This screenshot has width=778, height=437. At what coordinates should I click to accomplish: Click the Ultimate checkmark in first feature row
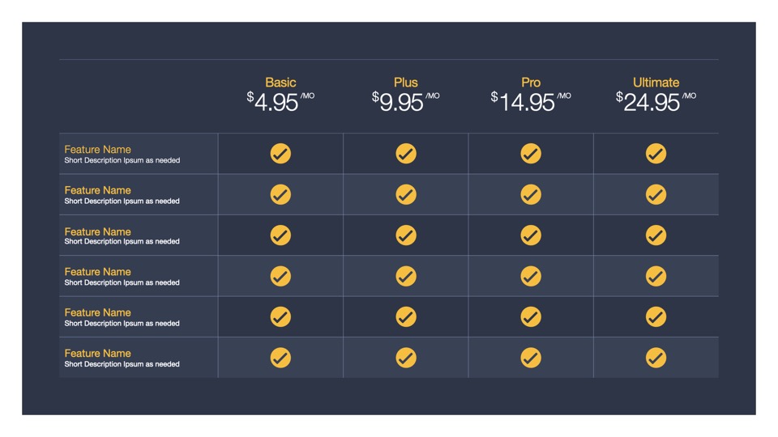656,154
